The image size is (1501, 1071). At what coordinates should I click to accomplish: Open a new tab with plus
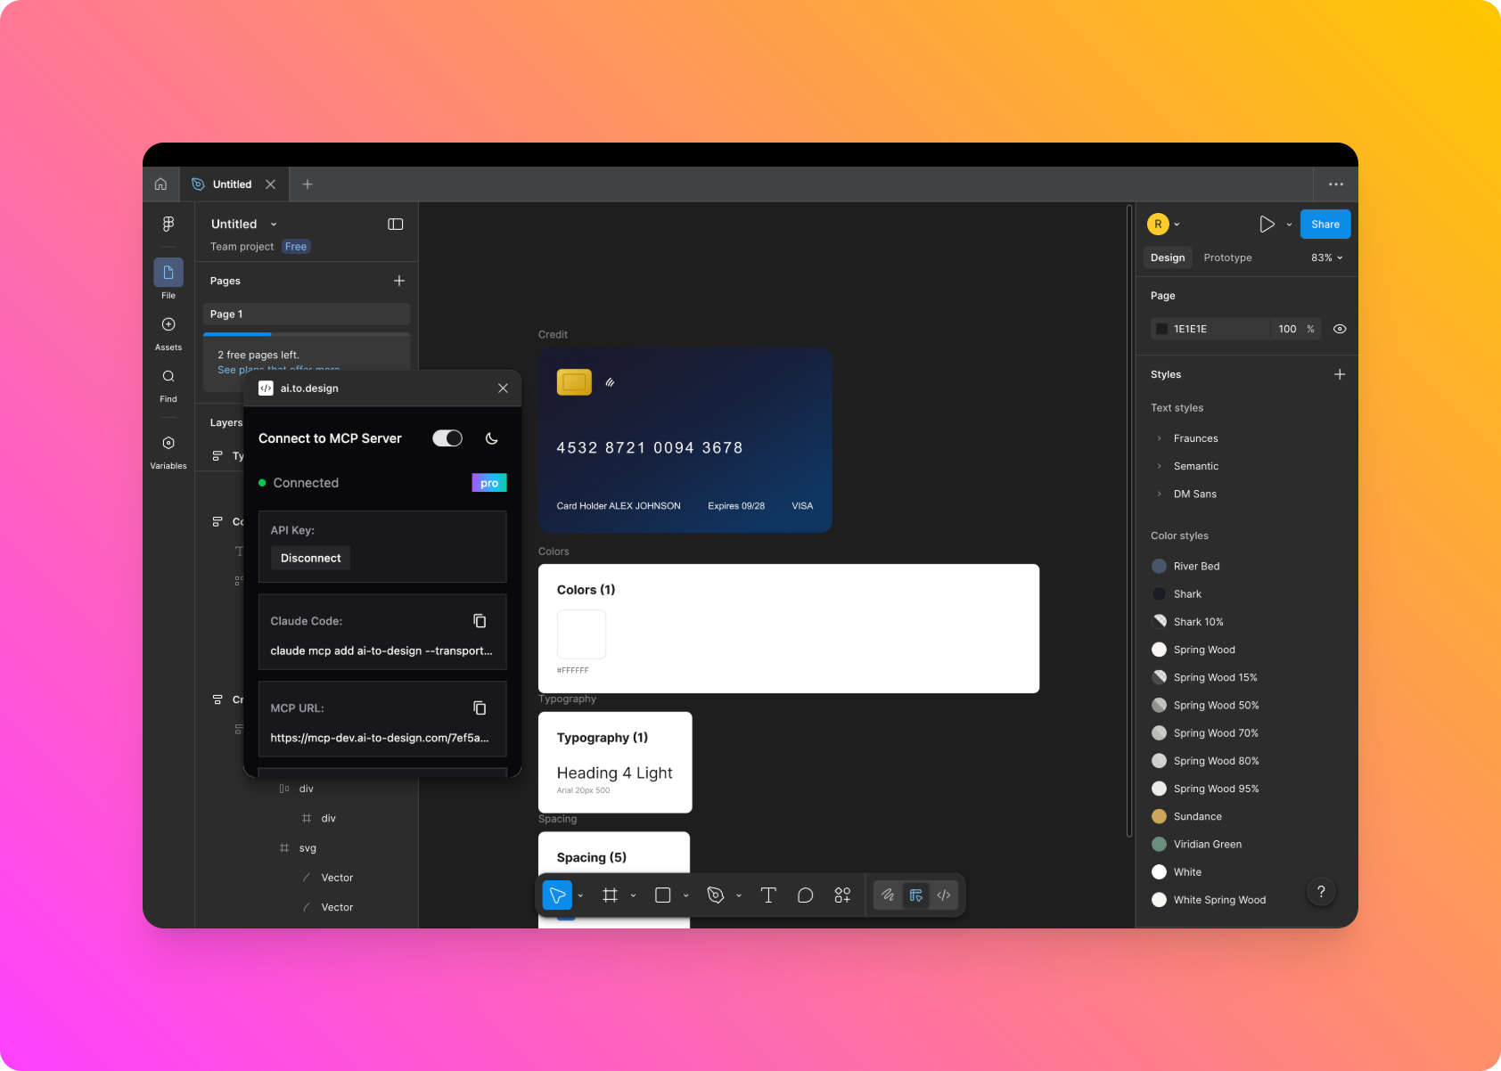(x=308, y=184)
